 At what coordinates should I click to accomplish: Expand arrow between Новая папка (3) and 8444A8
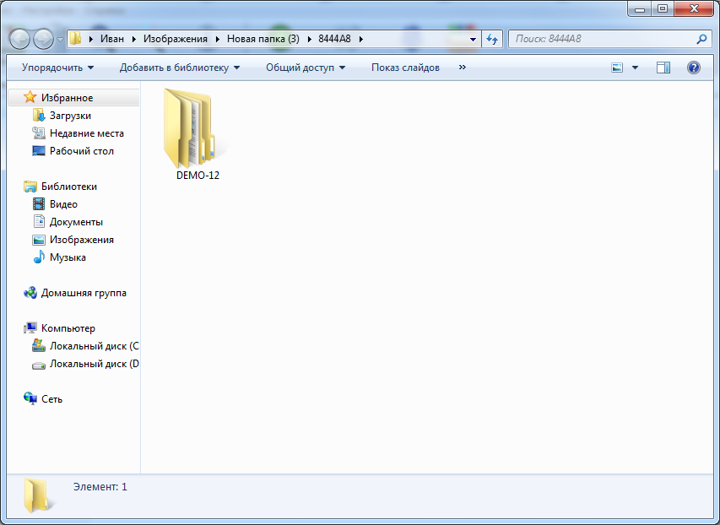tap(309, 39)
